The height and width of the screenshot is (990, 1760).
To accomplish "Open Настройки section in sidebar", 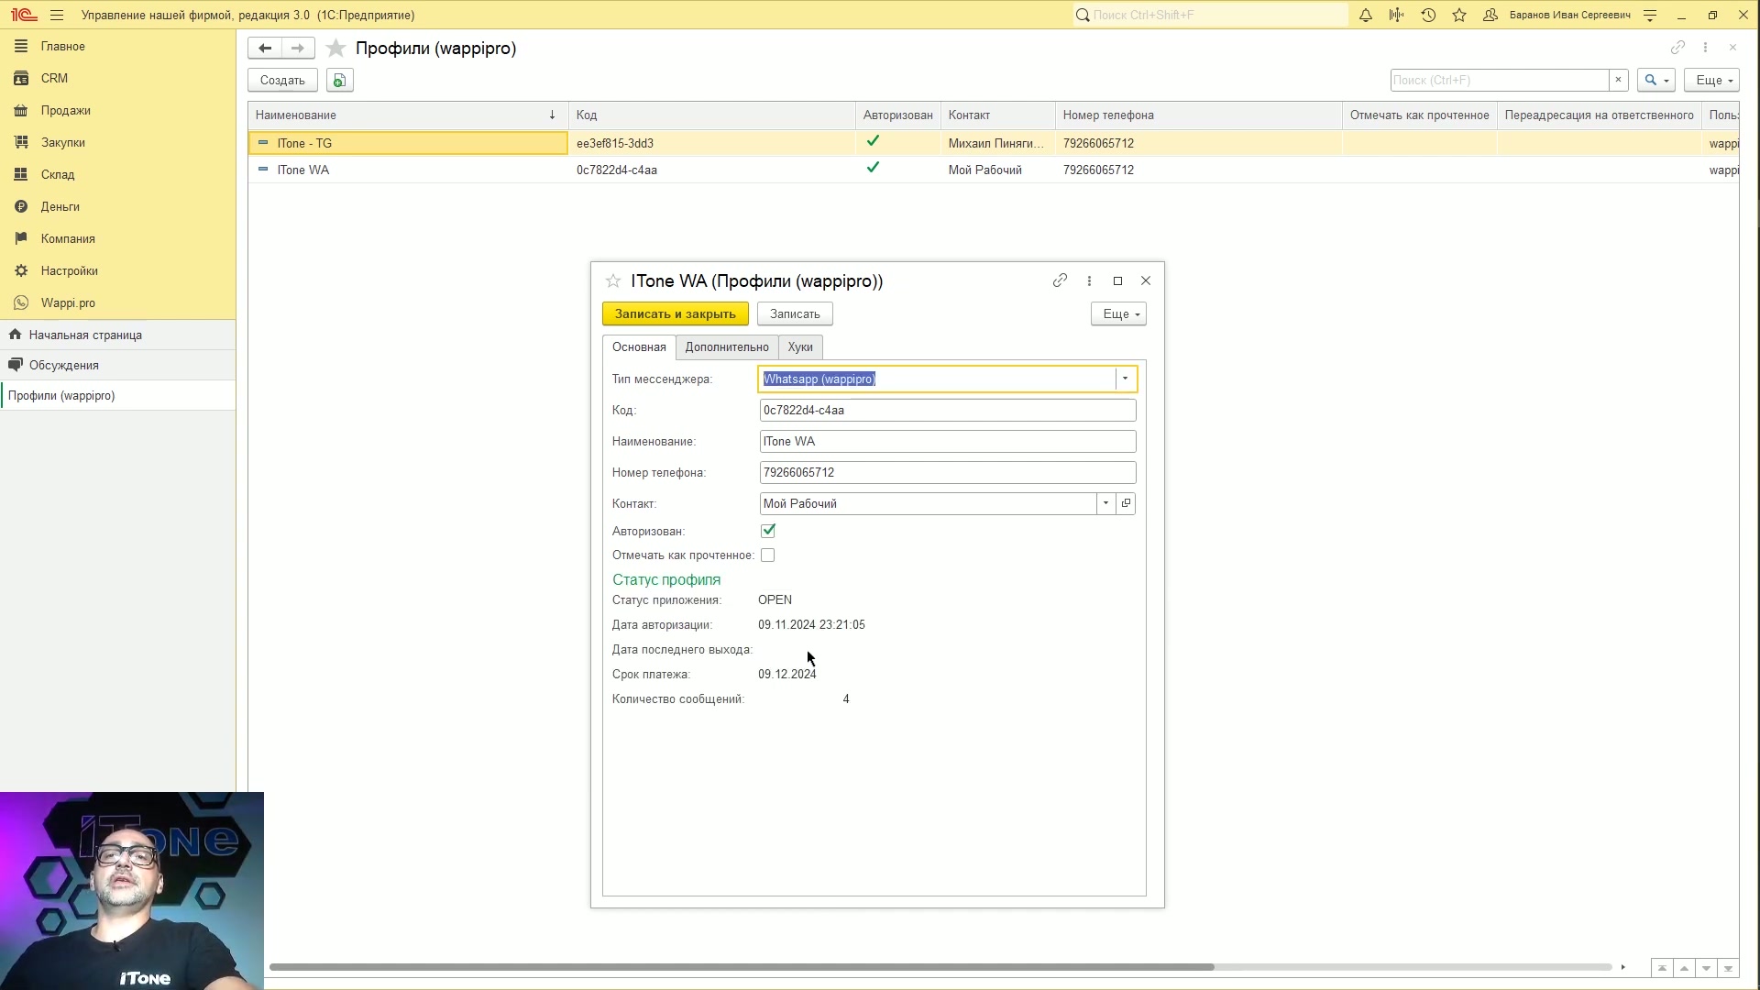I will point(69,270).
